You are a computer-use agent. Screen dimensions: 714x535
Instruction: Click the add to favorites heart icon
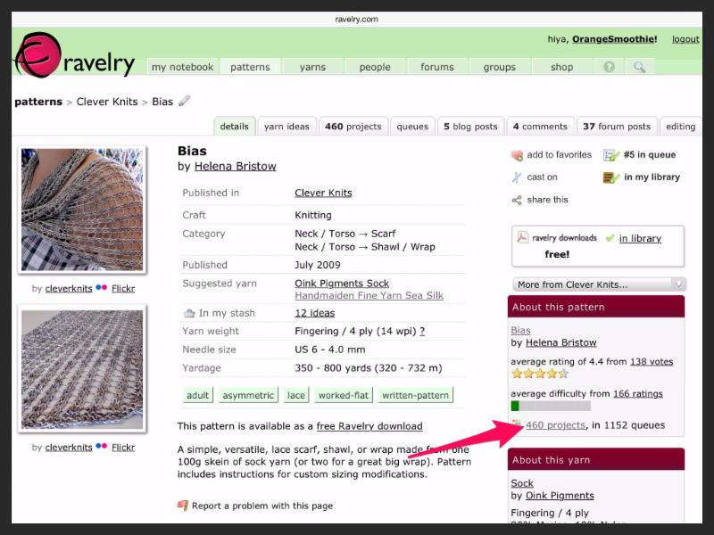click(517, 155)
